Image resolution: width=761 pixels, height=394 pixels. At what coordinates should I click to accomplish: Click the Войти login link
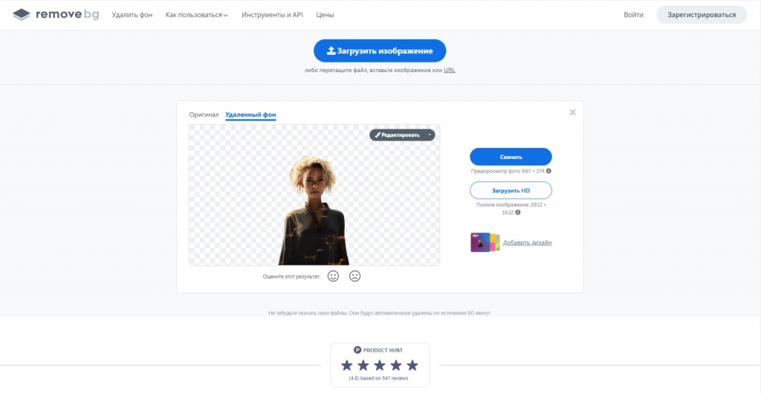tap(633, 15)
